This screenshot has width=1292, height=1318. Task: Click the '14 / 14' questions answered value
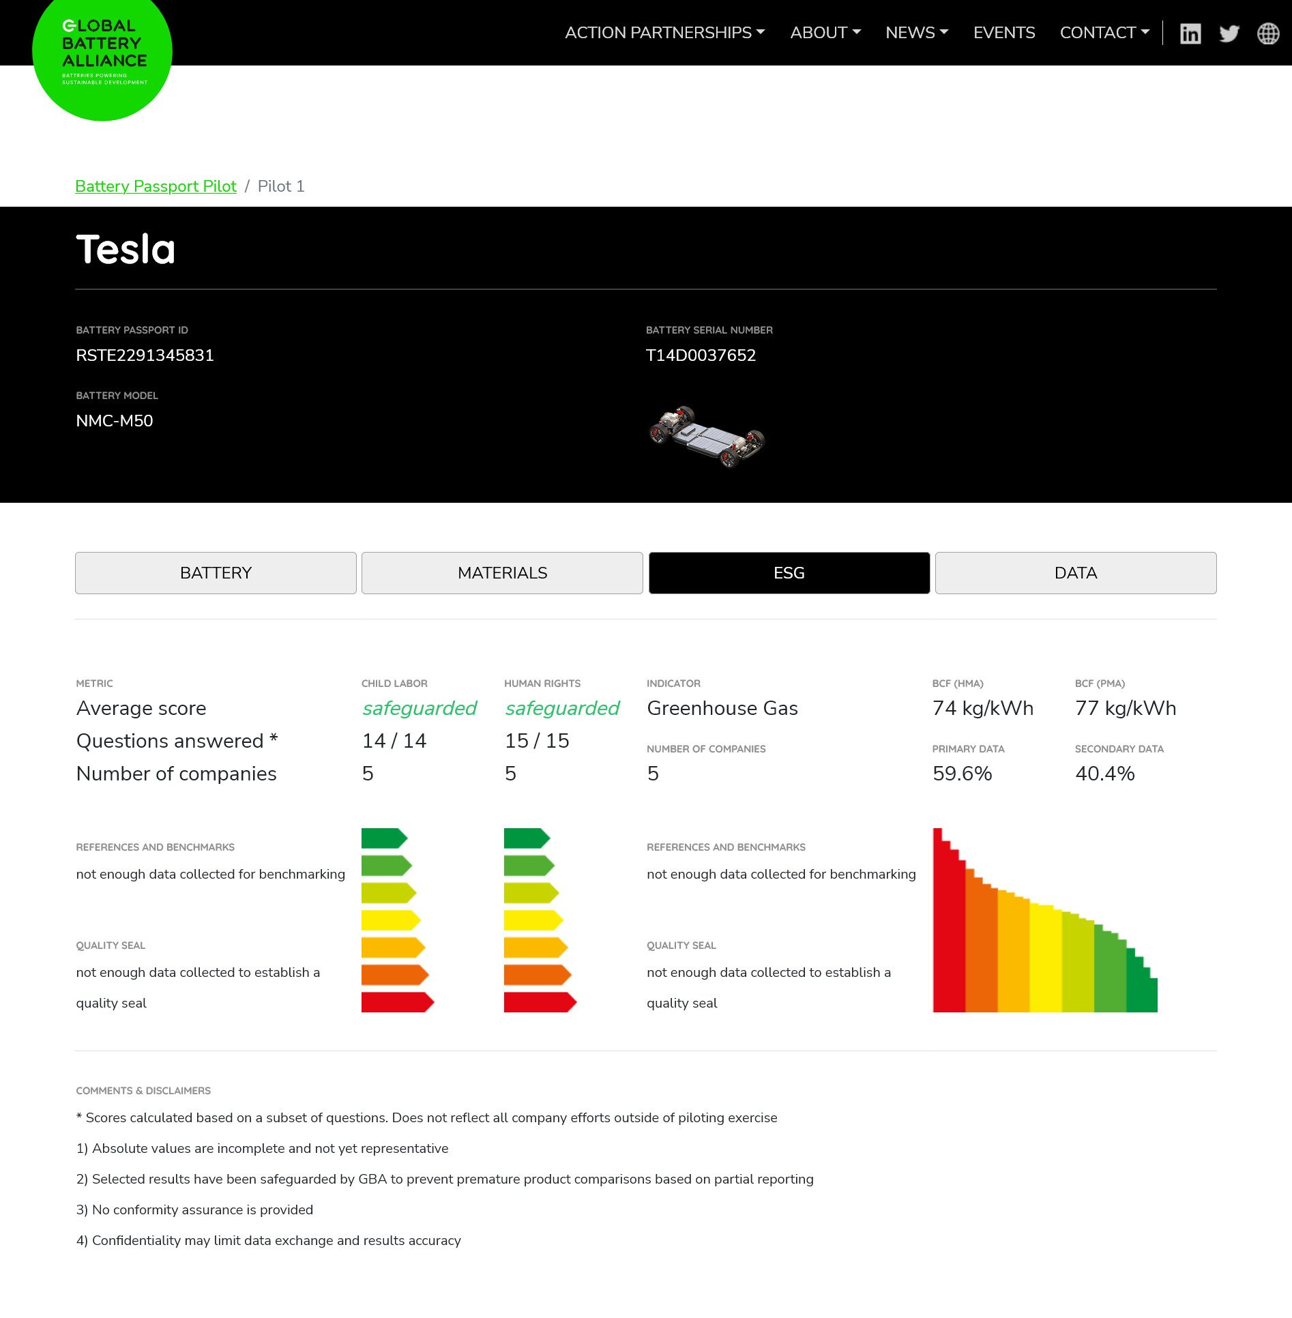pos(394,741)
